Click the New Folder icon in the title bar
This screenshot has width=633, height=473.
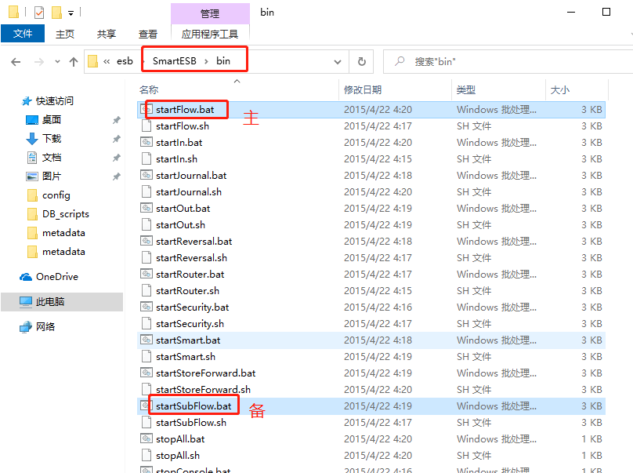pos(56,13)
